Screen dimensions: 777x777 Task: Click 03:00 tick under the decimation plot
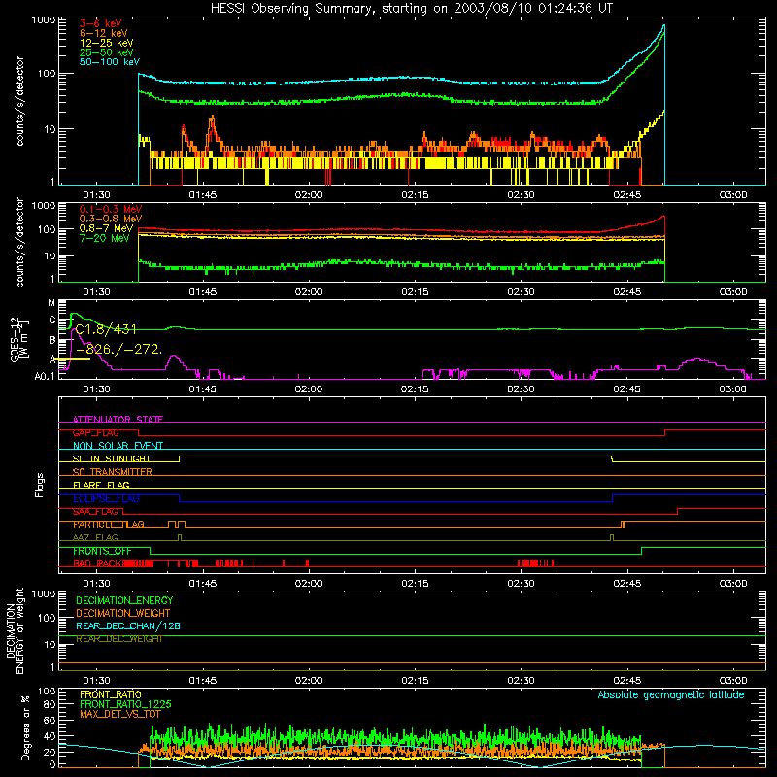[x=733, y=681]
